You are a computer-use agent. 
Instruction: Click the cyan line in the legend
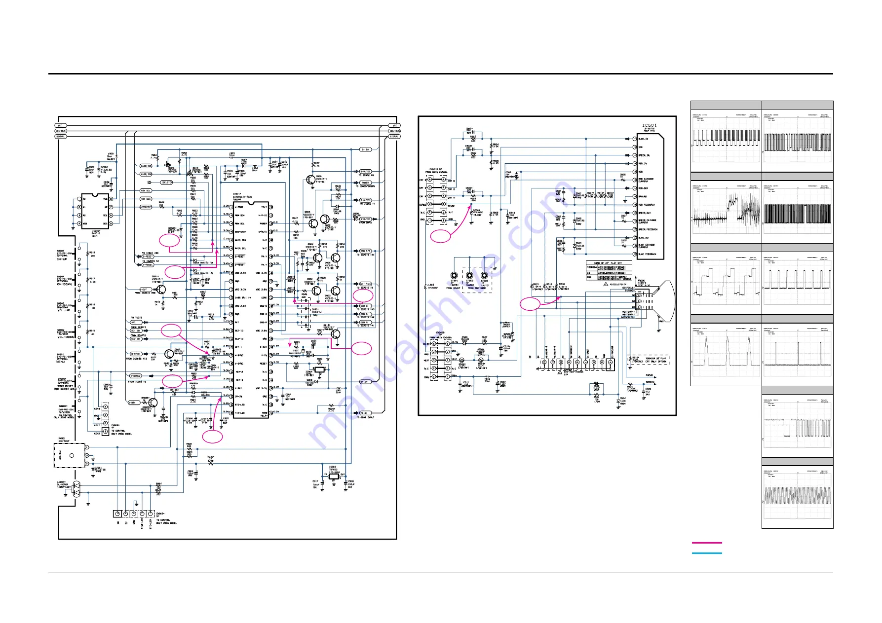click(707, 553)
